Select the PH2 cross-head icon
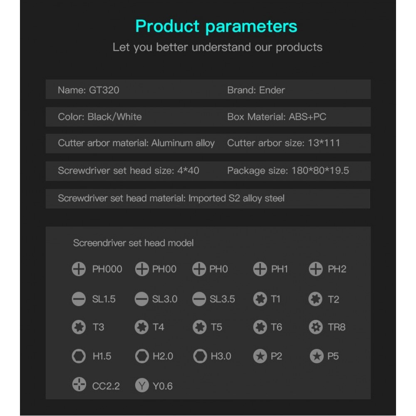This screenshot has width=416, height=416. [316, 269]
